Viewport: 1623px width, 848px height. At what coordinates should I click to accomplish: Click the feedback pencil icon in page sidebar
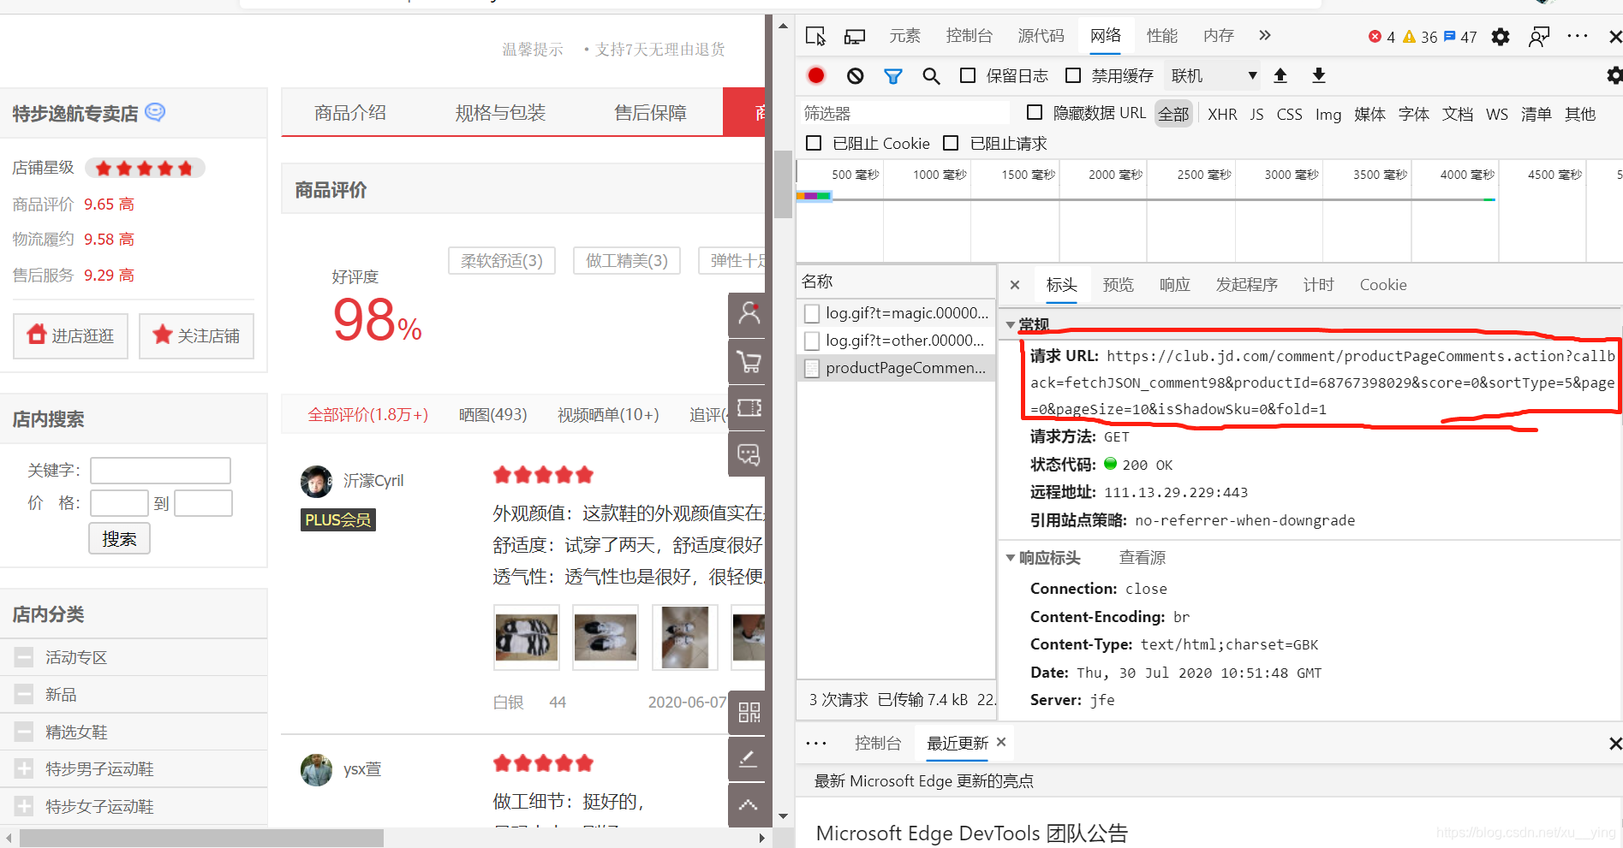click(749, 759)
